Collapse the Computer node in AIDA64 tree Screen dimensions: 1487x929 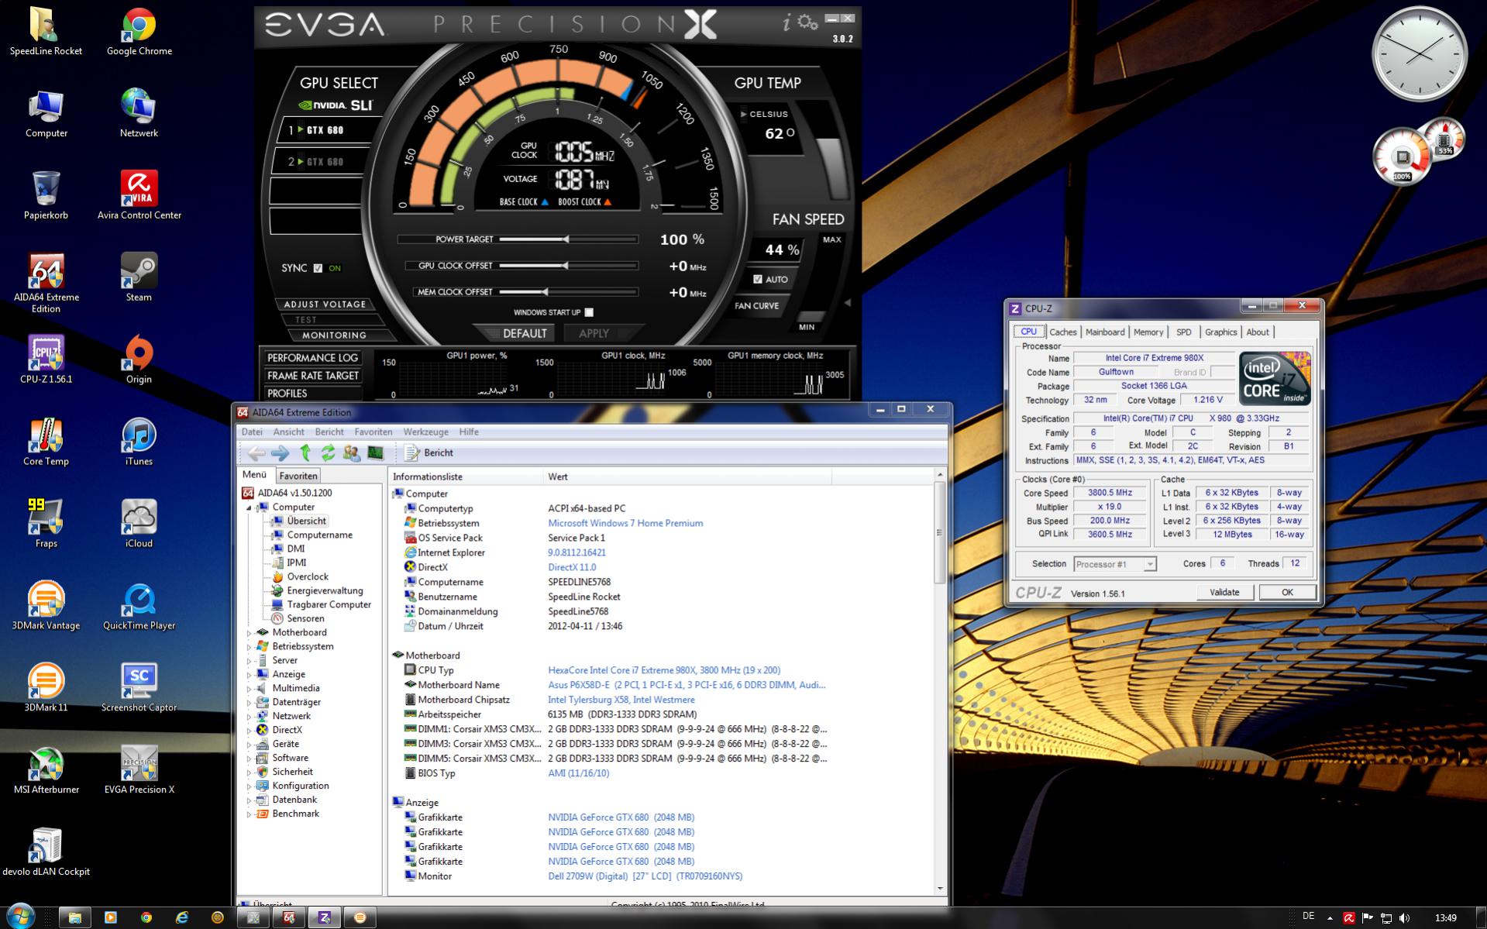click(x=250, y=508)
